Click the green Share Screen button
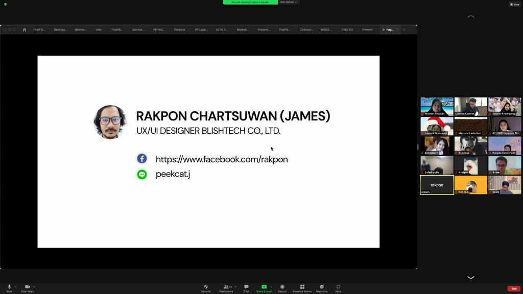The image size is (523, 294). click(x=264, y=288)
